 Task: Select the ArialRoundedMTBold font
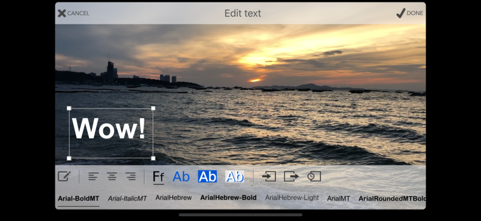(392, 199)
